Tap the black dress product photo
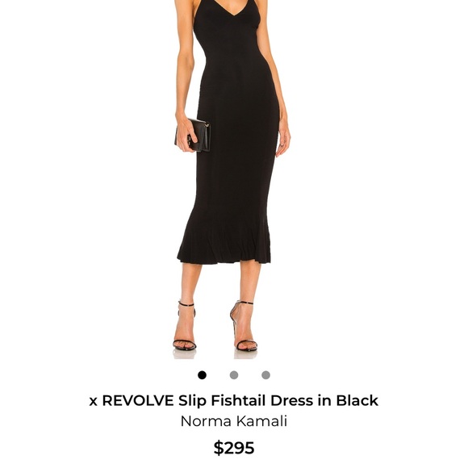This screenshot has height=468, width=468. [233, 179]
